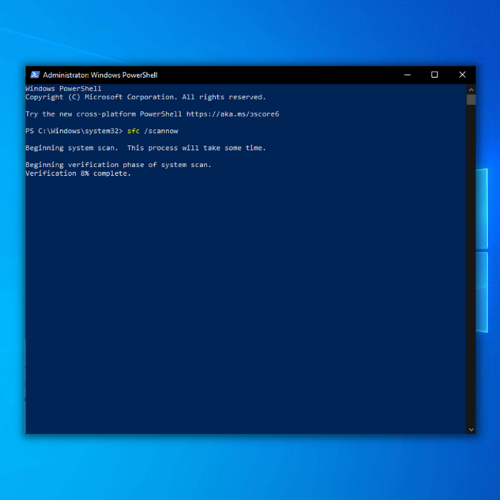The width and height of the screenshot is (500, 500).
Task: Click the vertical scrollbar thumb
Action: pos(471,99)
